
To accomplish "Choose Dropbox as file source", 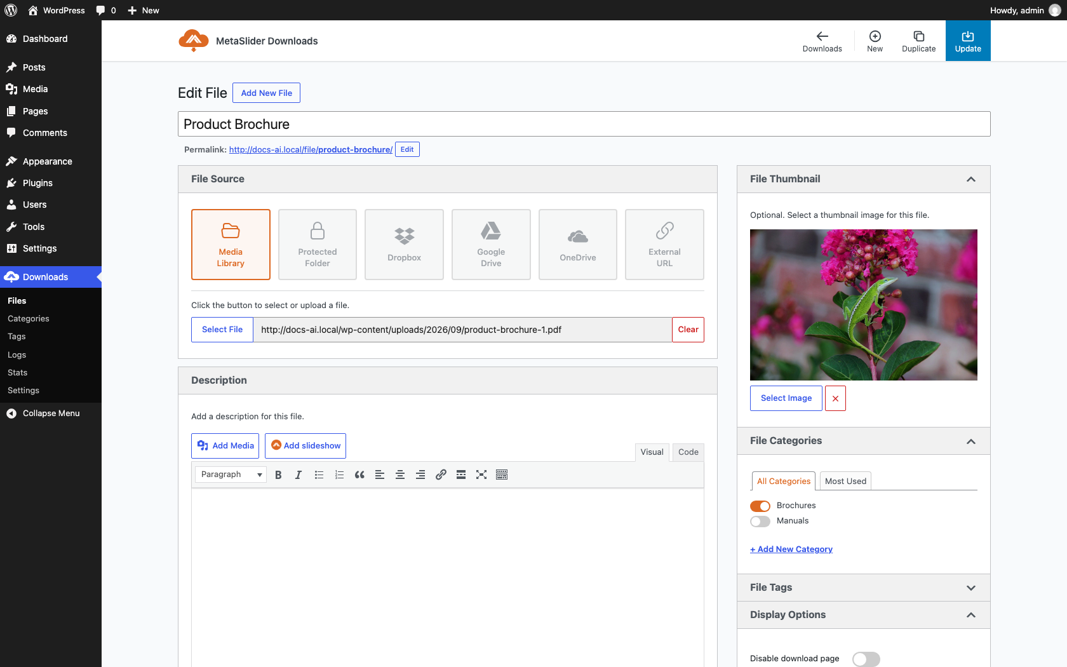I will click(404, 245).
